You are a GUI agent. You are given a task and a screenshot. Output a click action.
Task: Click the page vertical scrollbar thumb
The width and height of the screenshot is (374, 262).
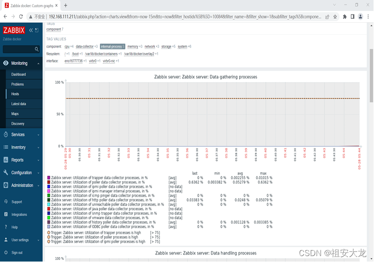point(371,76)
